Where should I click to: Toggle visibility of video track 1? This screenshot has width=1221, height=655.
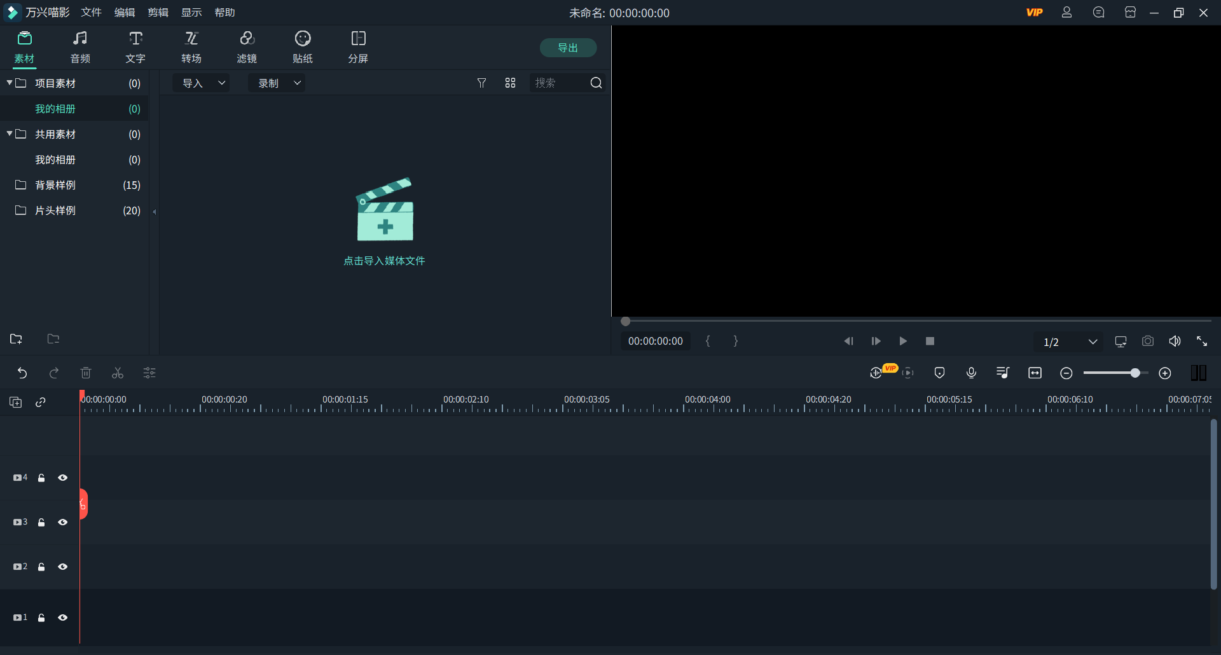tap(63, 618)
